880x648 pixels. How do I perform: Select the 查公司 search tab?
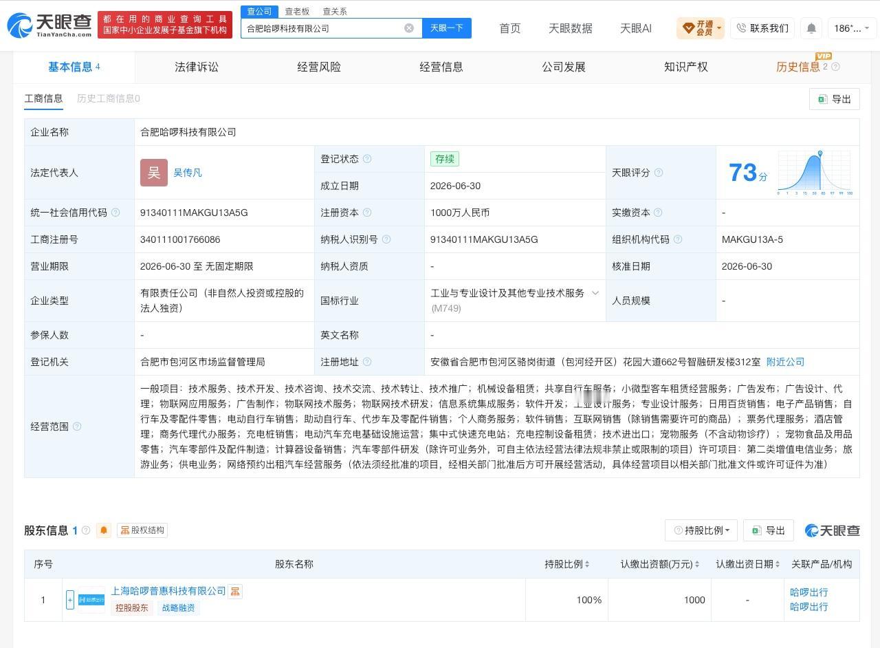point(259,12)
